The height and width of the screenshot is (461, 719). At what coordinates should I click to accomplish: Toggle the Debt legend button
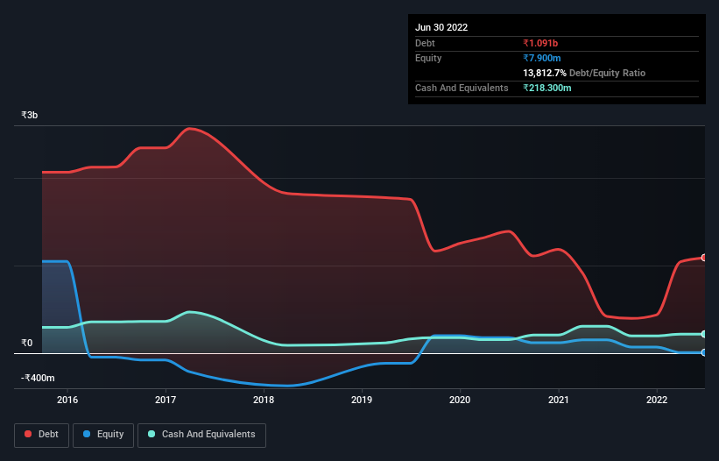coord(41,435)
